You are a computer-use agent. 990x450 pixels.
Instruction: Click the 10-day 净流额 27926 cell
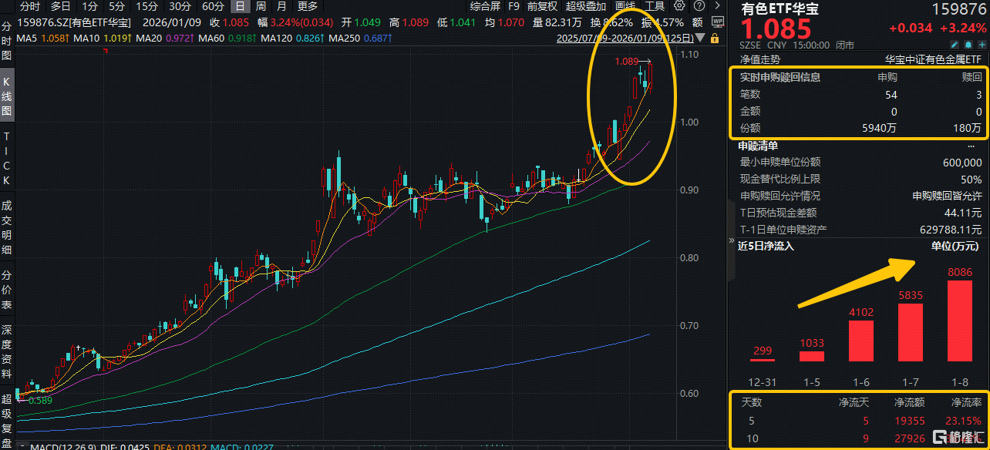coord(911,438)
